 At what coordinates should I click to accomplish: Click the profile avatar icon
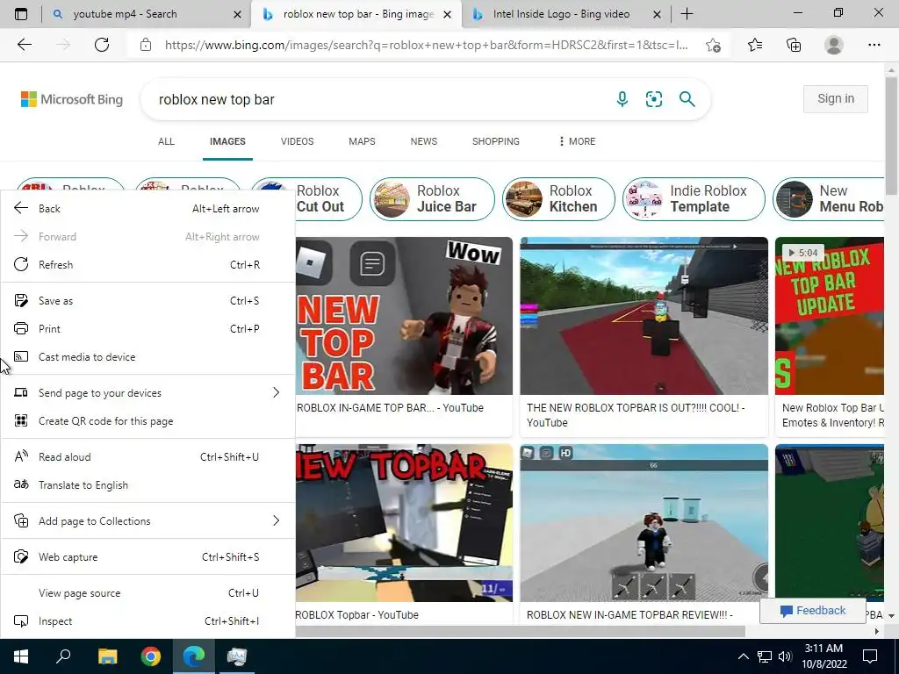[x=834, y=45]
